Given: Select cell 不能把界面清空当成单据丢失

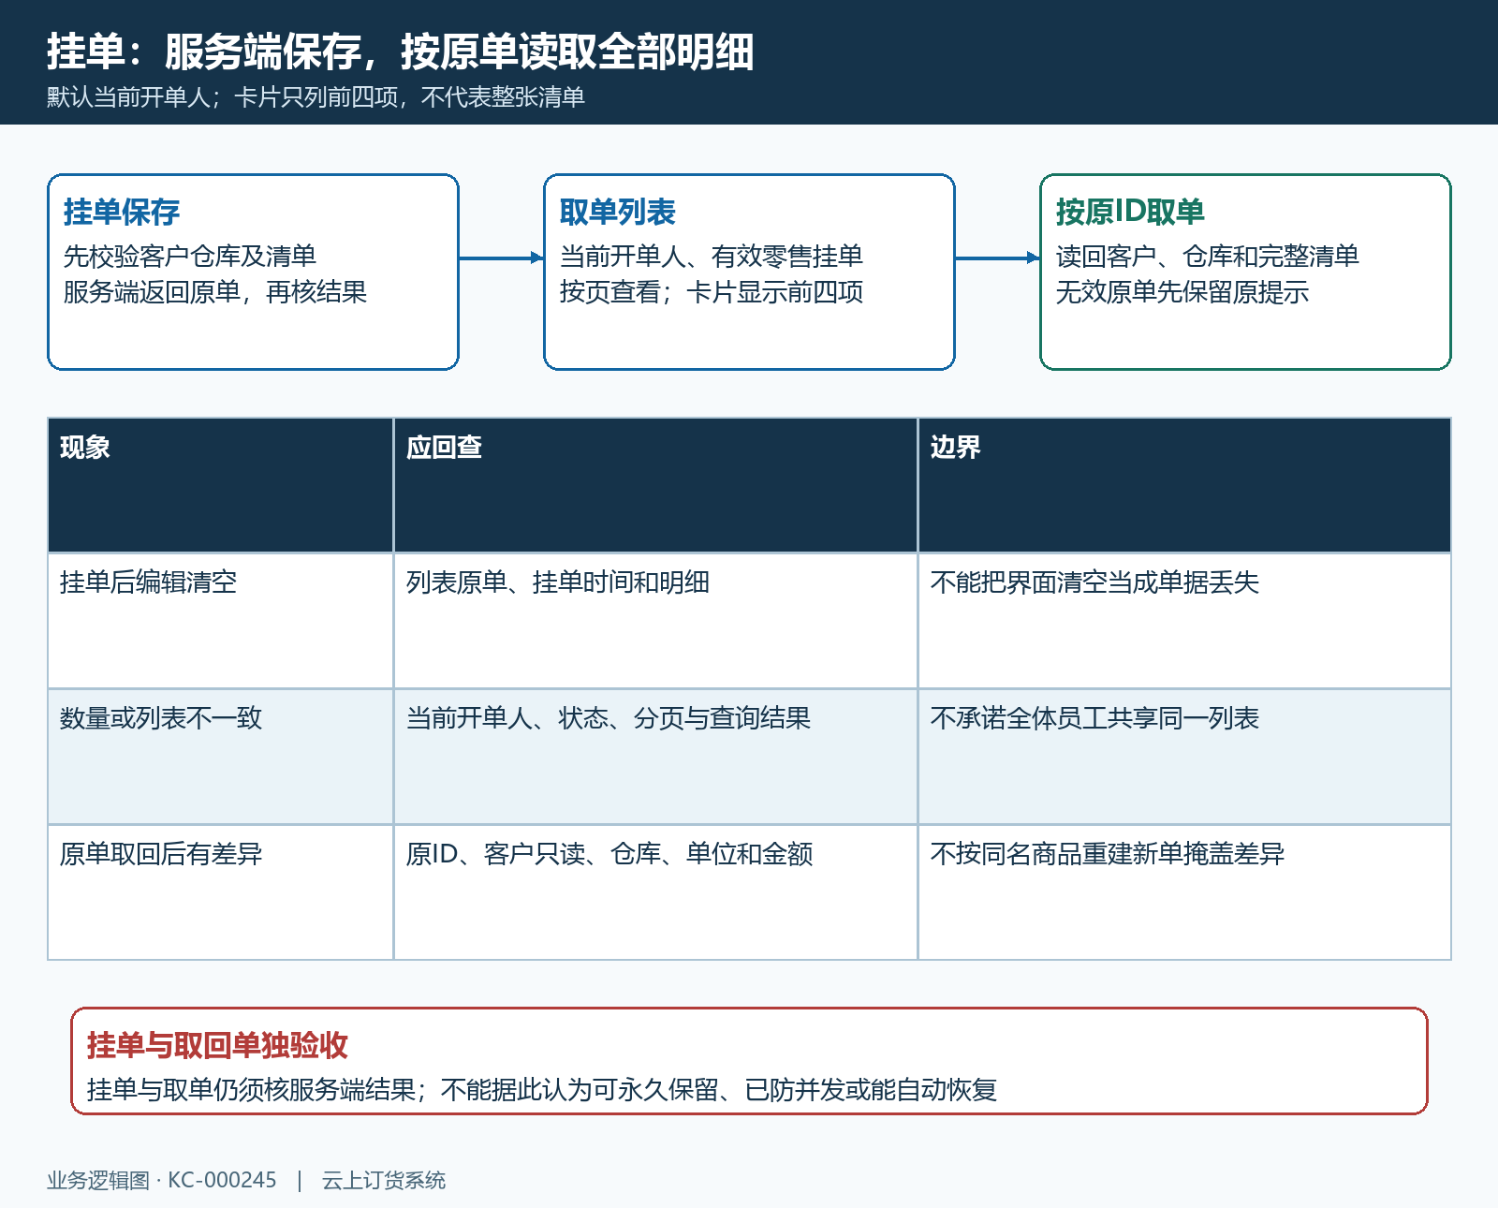Looking at the screenshot, I should tap(1184, 621).
